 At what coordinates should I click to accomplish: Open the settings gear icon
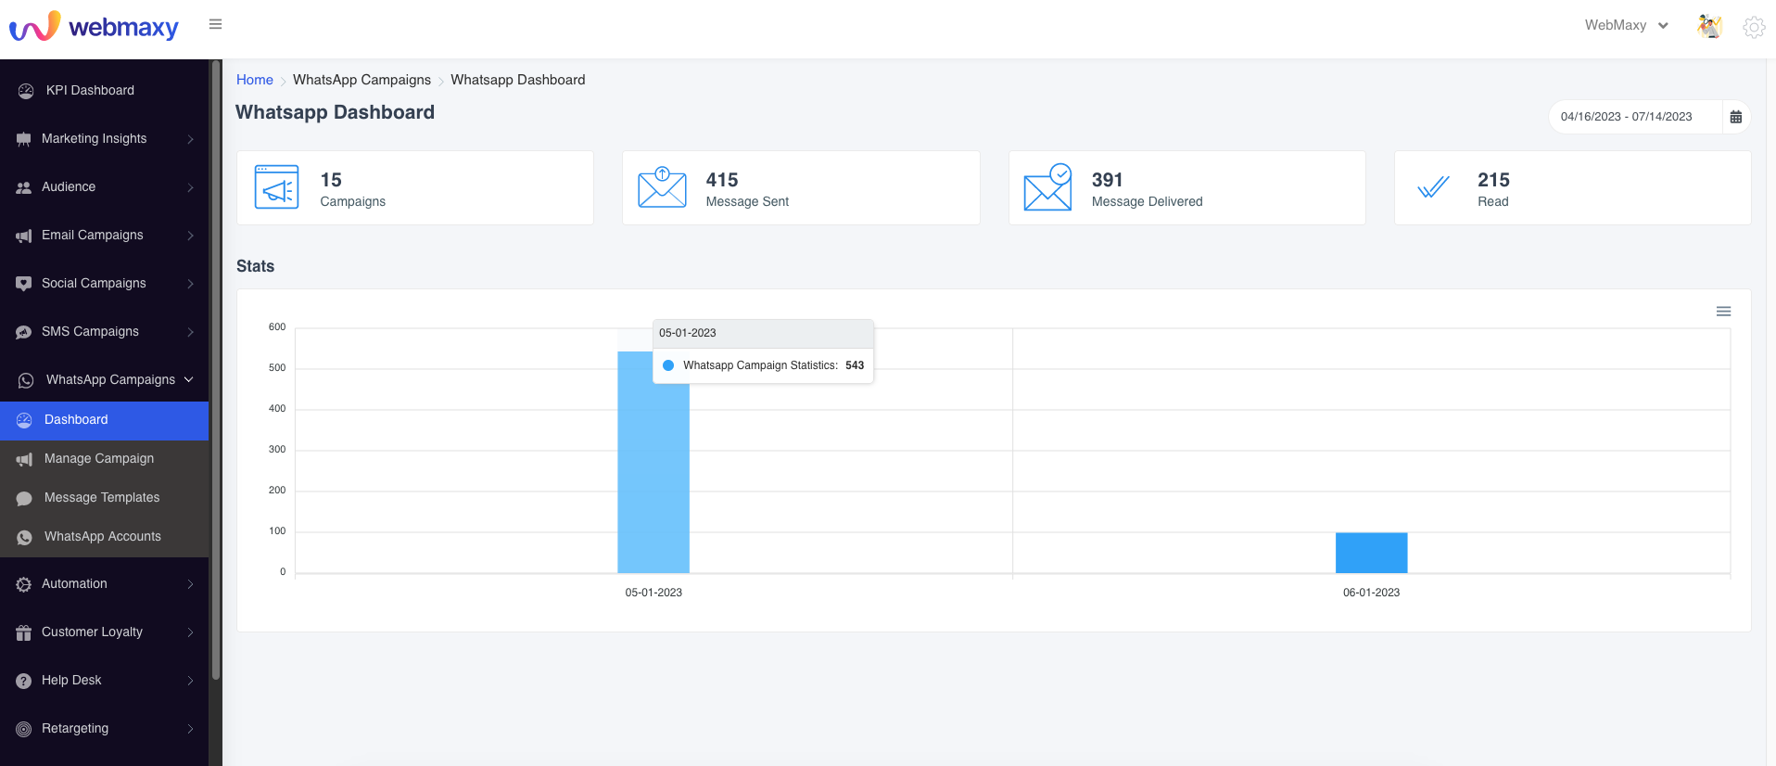tap(1754, 27)
